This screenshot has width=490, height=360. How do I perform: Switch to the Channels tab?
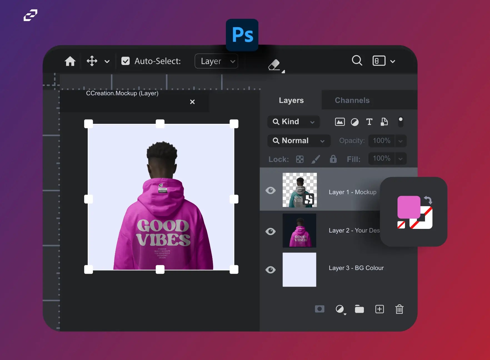[352, 100]
